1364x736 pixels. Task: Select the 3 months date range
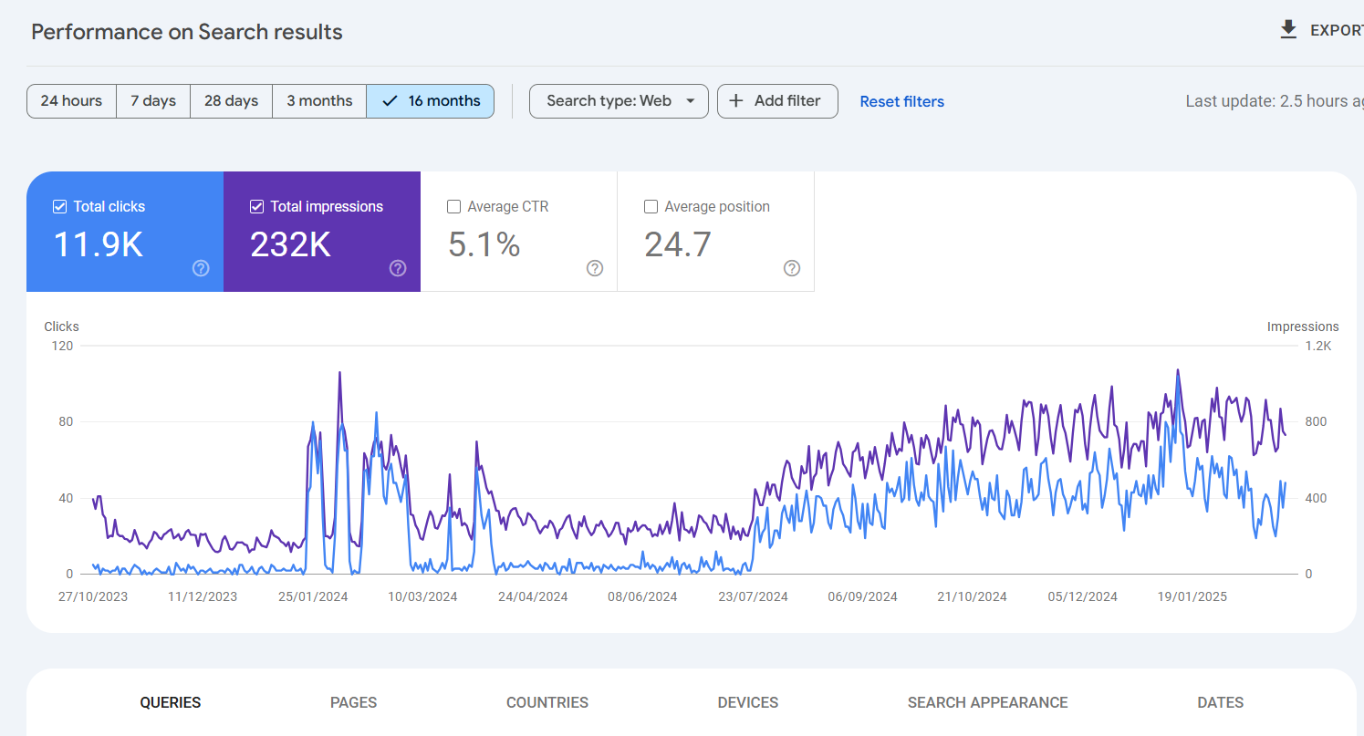pyautogui.click(x=319, y=101)
